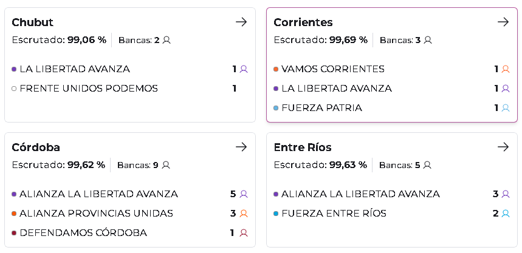Image resolution: width=522 pixels, height=253 pixels.
Task: Click orange seat icon for Vamos Corrientes
Action: tap(506, 69)
